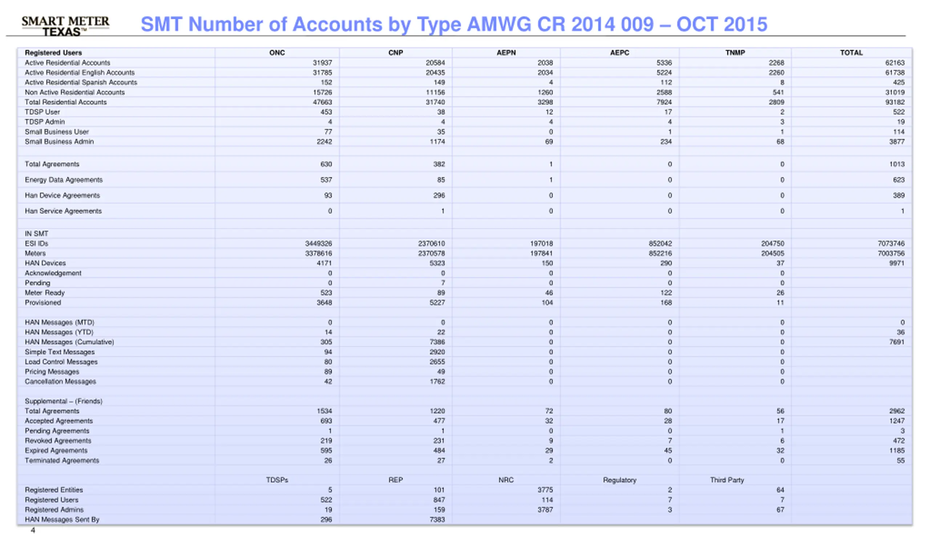Click the Regulatory sub-header
Image resolution: width=930 pixels, height=536 pixels.
tap(619, 480)
